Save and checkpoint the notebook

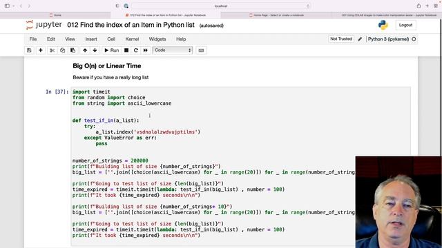point(29,50)
